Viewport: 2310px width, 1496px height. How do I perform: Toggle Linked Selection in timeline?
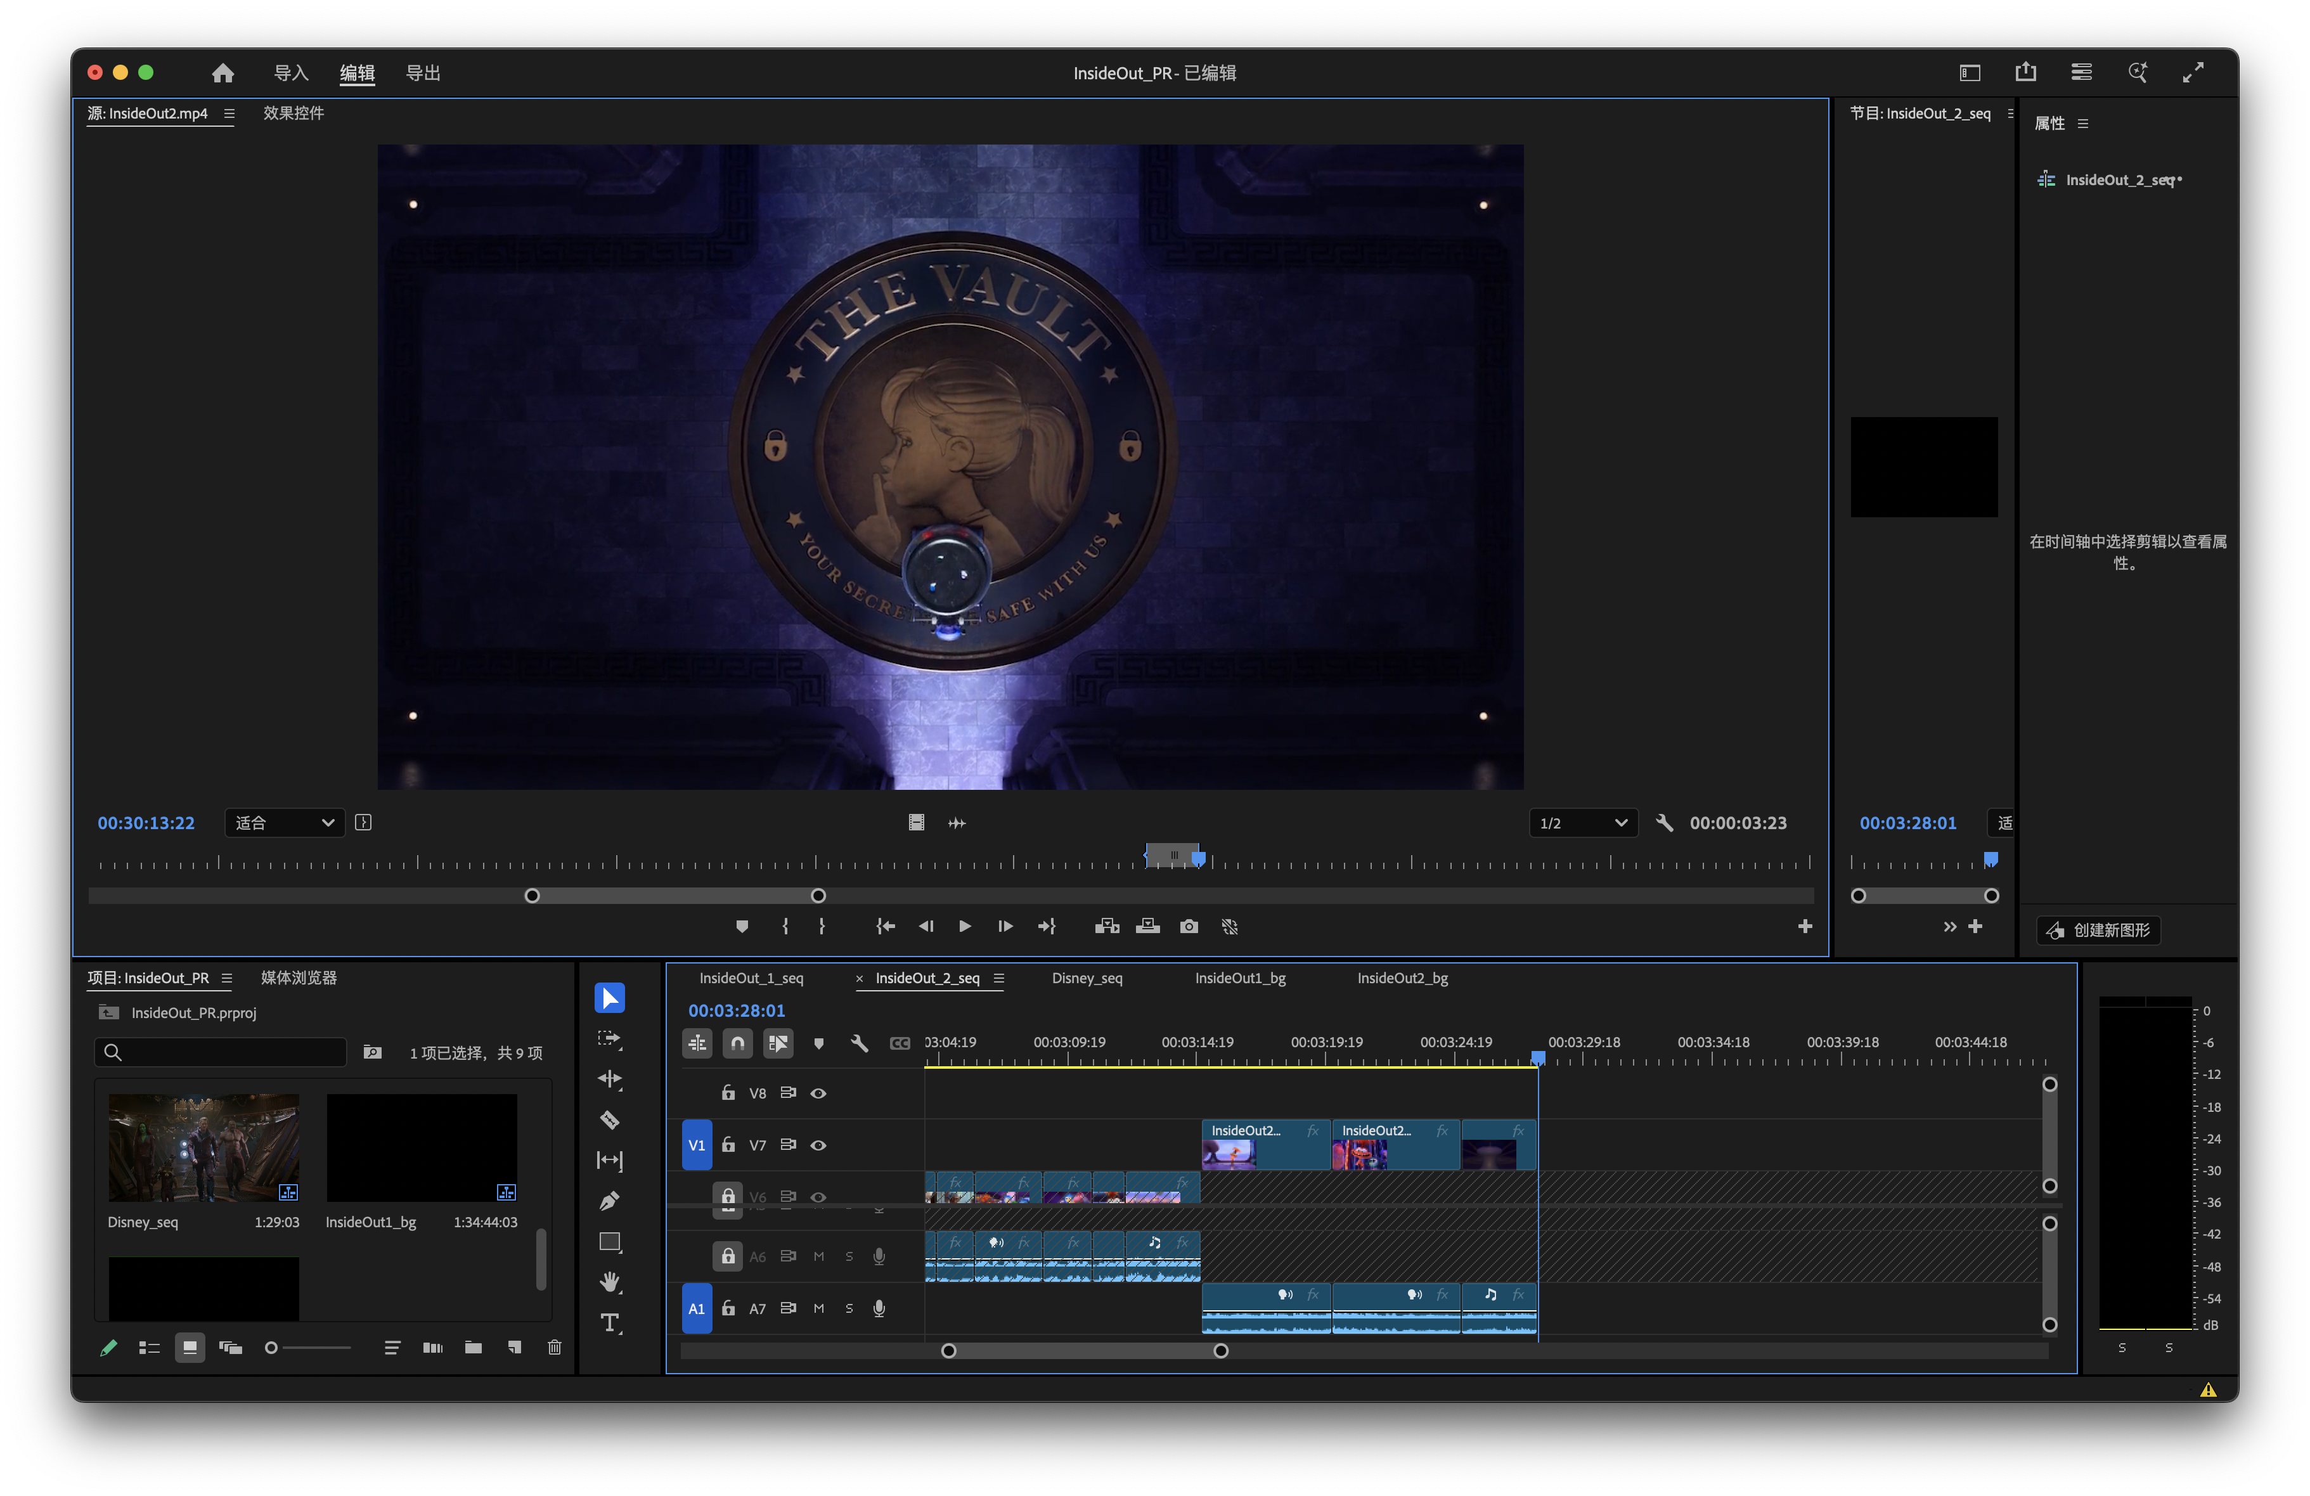778,1043
